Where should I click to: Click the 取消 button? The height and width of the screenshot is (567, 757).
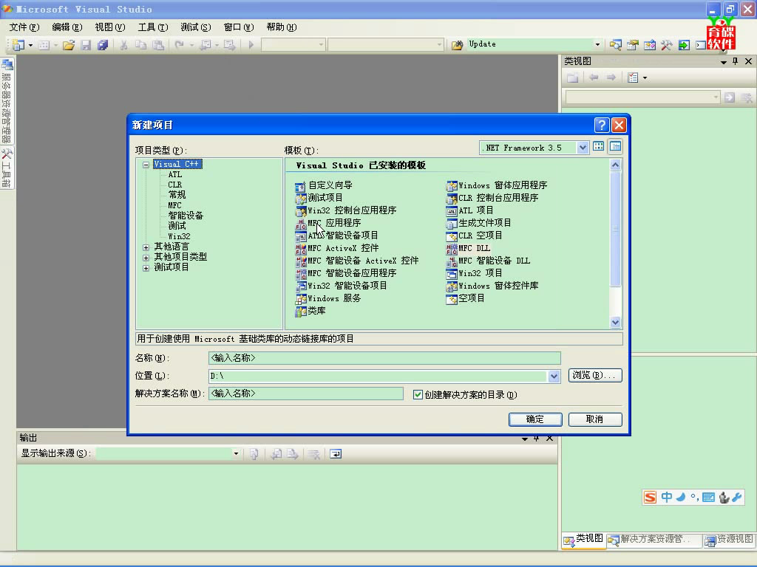click(x=595, y=419)
